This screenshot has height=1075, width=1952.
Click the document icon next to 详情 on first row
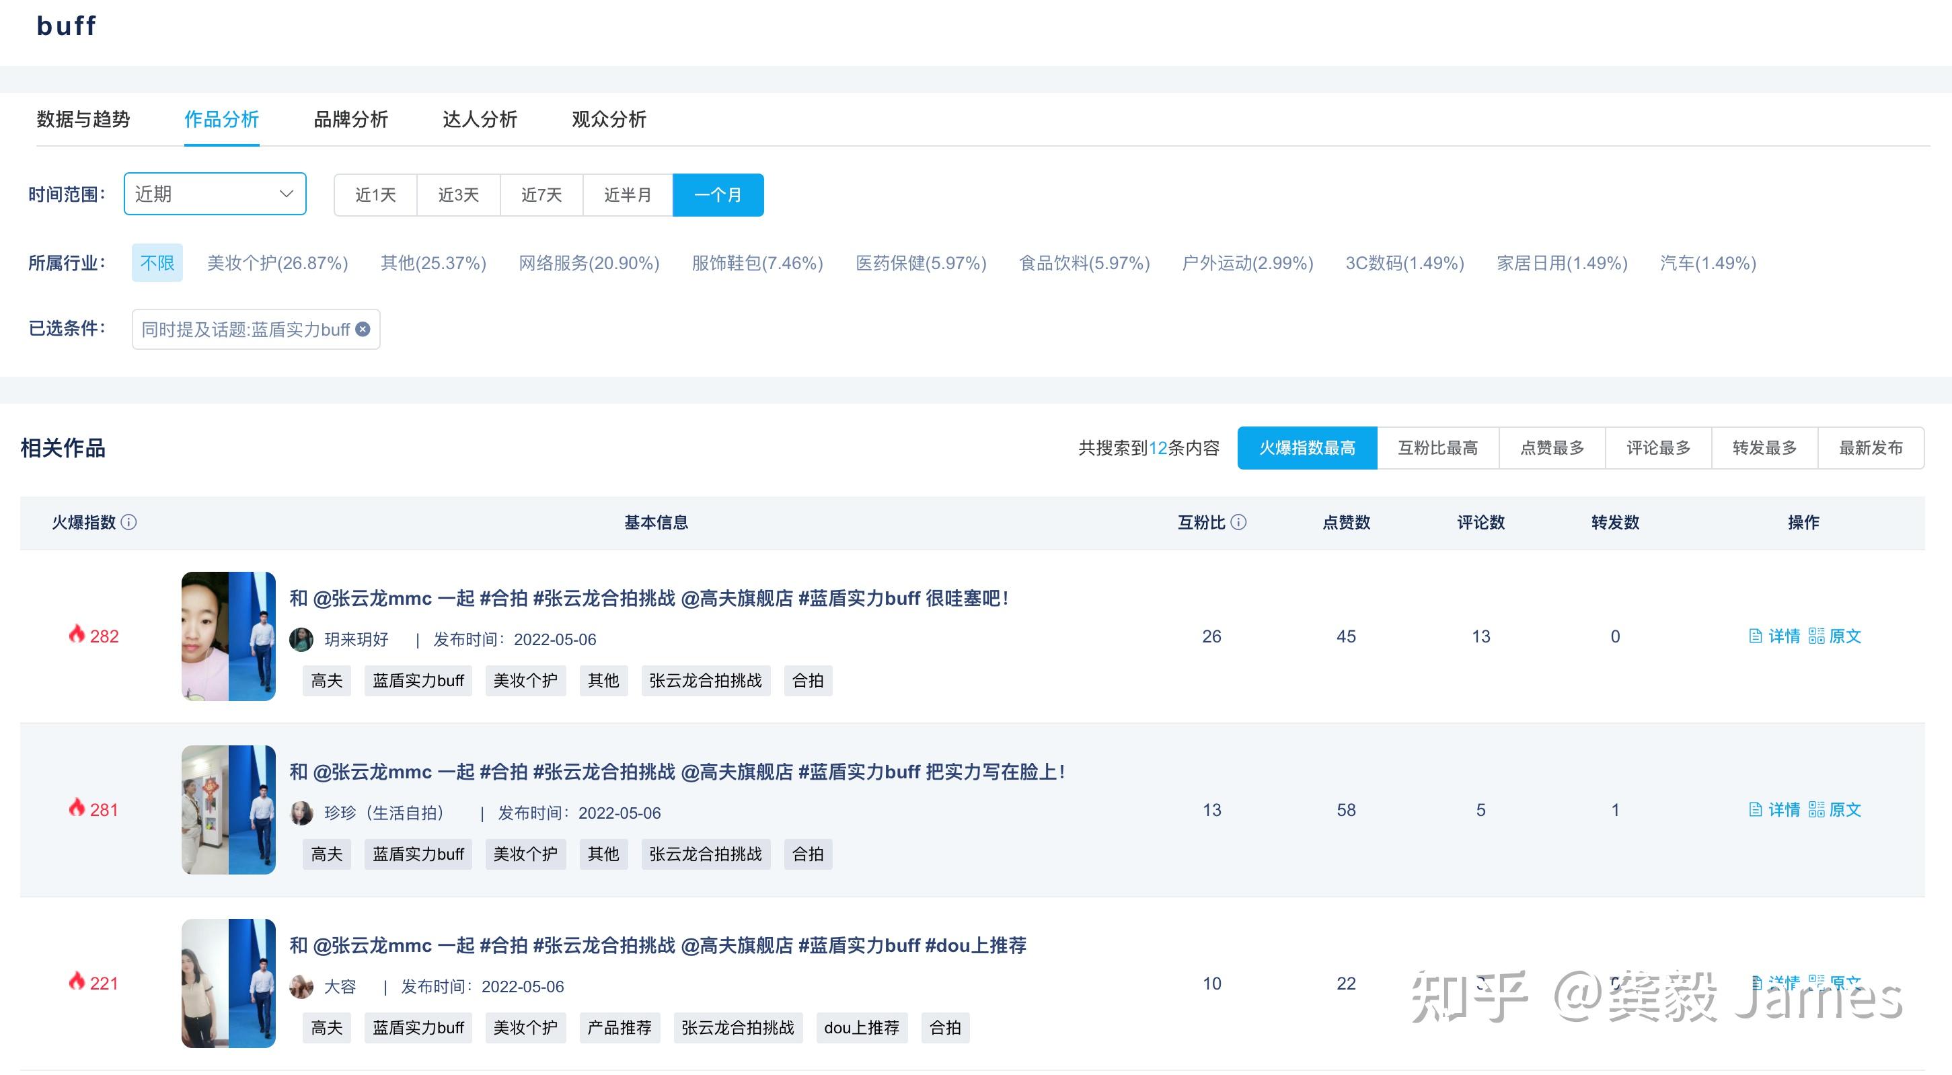click(x=1756, y=637)
